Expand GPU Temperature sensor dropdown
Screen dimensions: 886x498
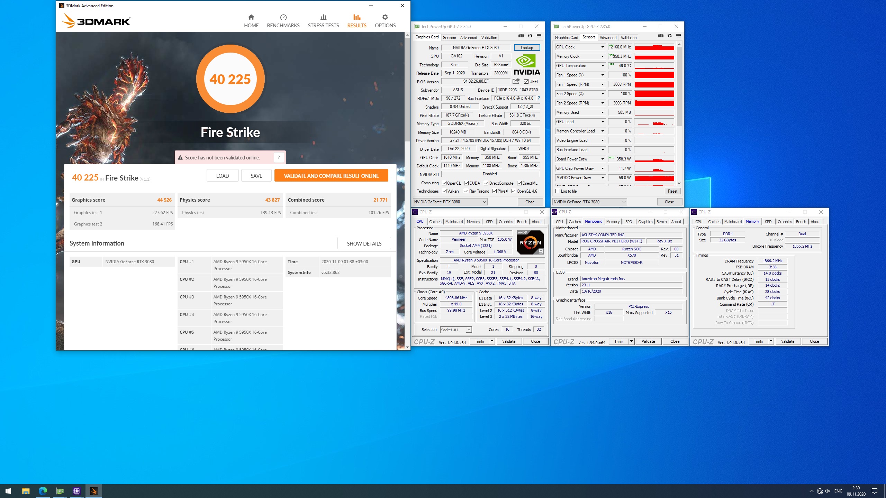(602, 66)
